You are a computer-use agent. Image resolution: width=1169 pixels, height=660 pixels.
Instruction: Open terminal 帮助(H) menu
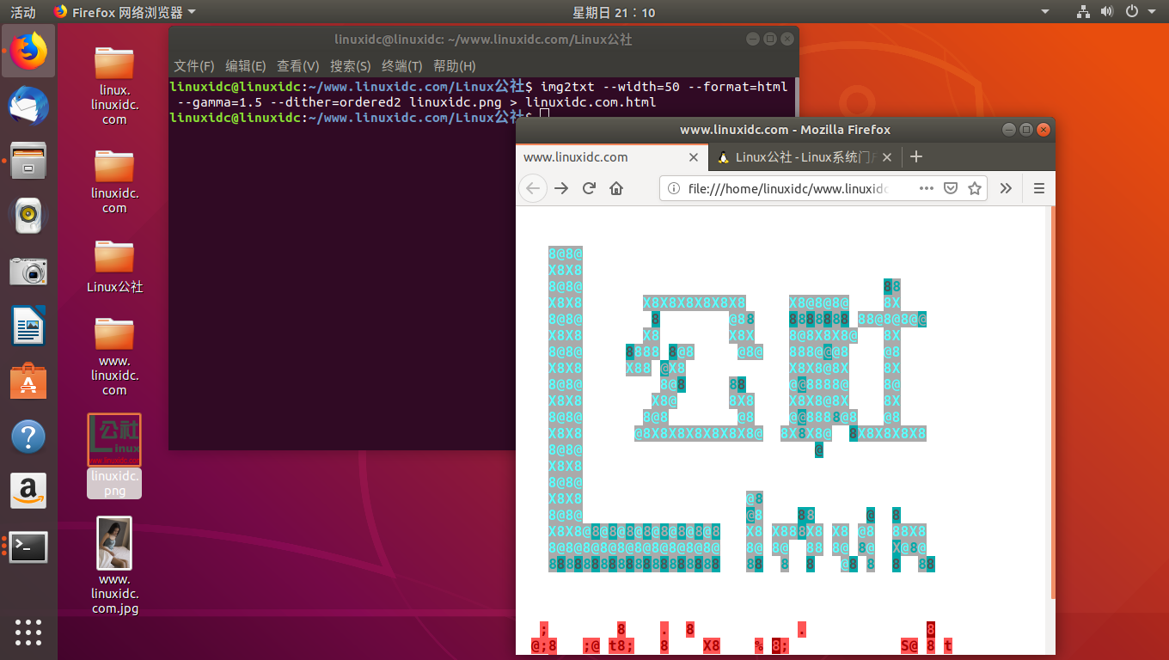[x=455, y=66]
